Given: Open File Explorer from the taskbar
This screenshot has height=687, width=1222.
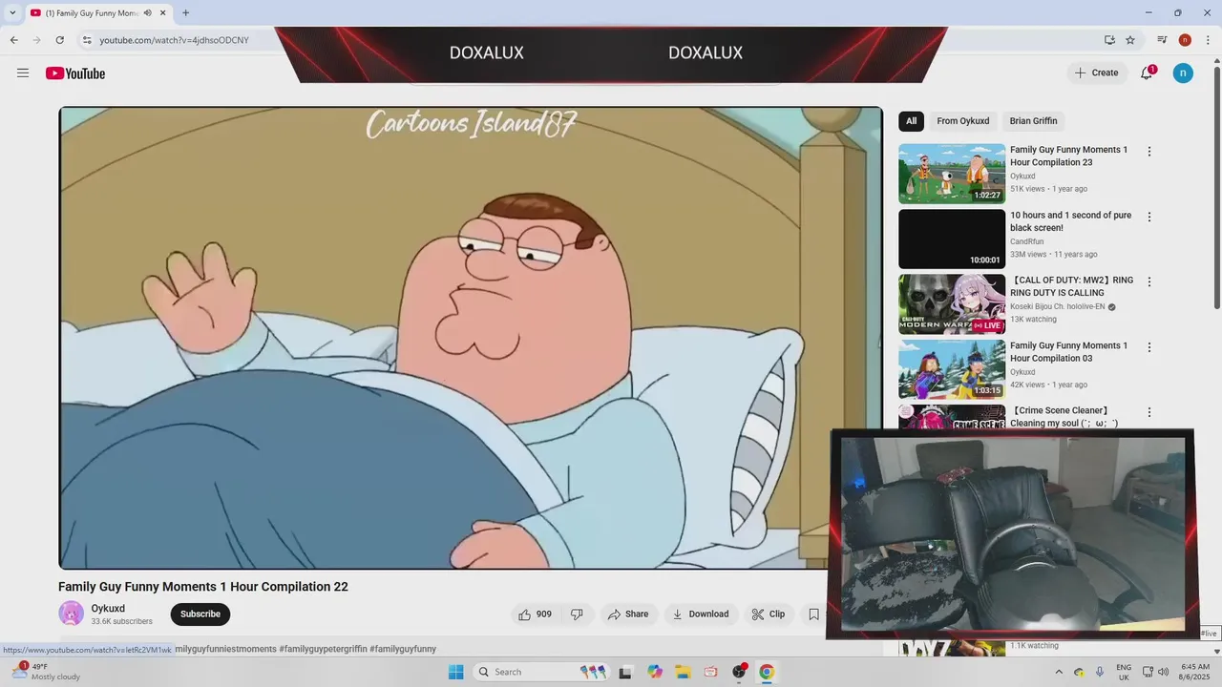Looking at the screenshot, I should 683,672.
